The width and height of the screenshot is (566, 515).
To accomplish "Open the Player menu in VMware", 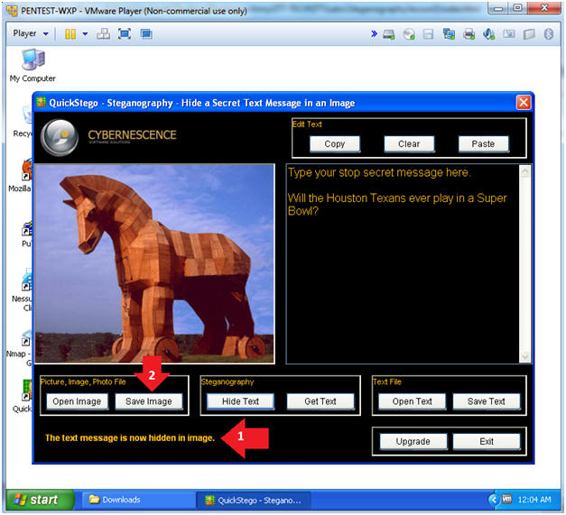I will pyautogui.click(x=25, y=33).
